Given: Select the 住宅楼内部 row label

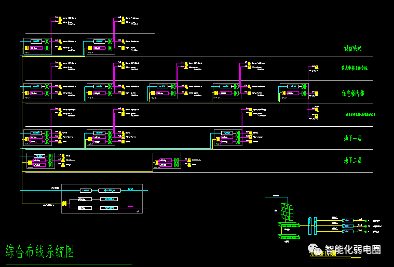Looking at the screenshot, I should 353,94.
